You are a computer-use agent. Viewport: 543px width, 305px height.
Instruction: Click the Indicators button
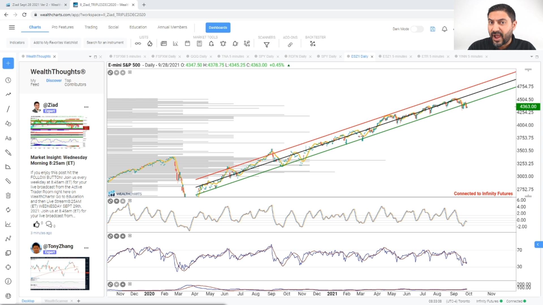pyautogui.click(x=17, y=43)
